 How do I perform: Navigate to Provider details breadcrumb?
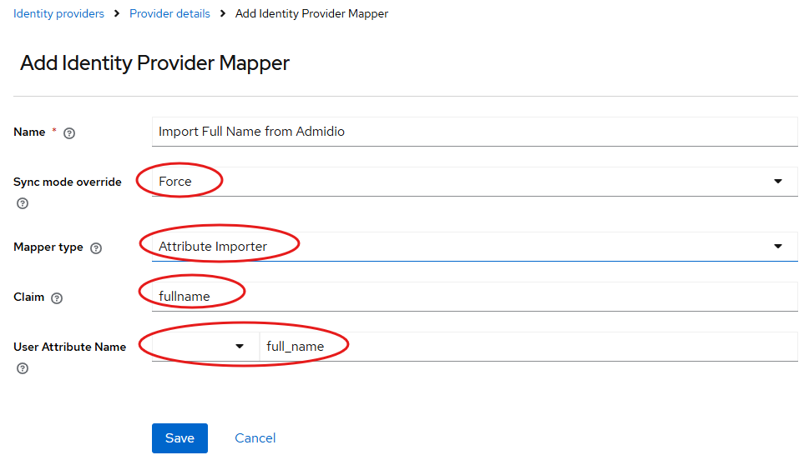(x=169, y=13)
